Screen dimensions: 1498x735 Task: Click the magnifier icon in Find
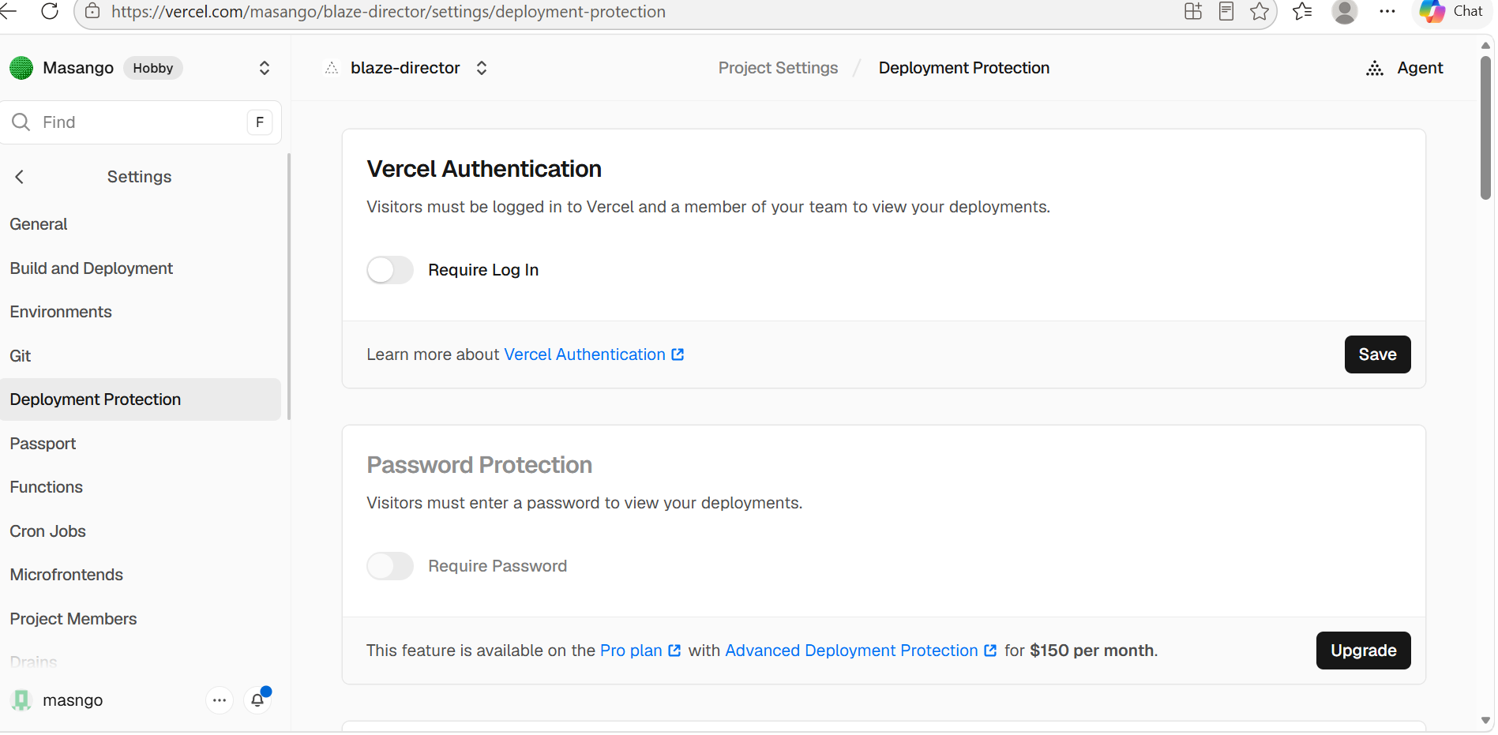tap(21, 122)
